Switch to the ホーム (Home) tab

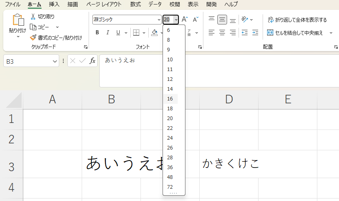click(x=35, y=4)
